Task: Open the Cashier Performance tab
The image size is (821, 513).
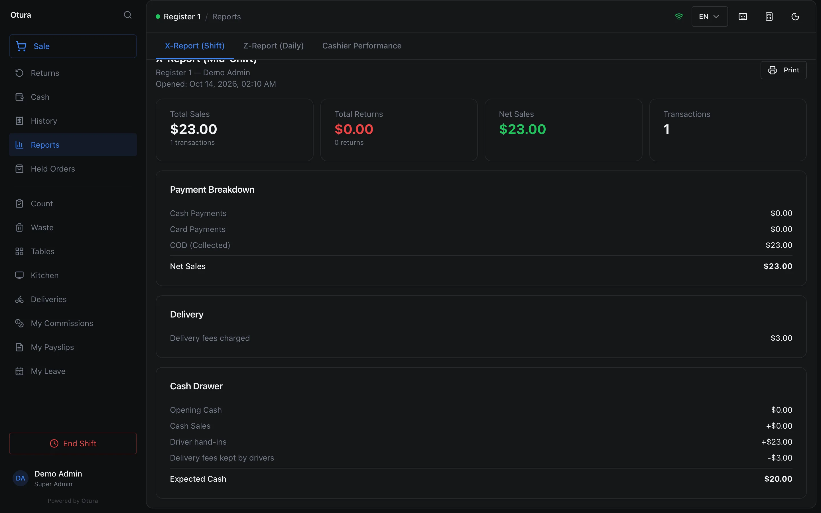Action: 362,46
